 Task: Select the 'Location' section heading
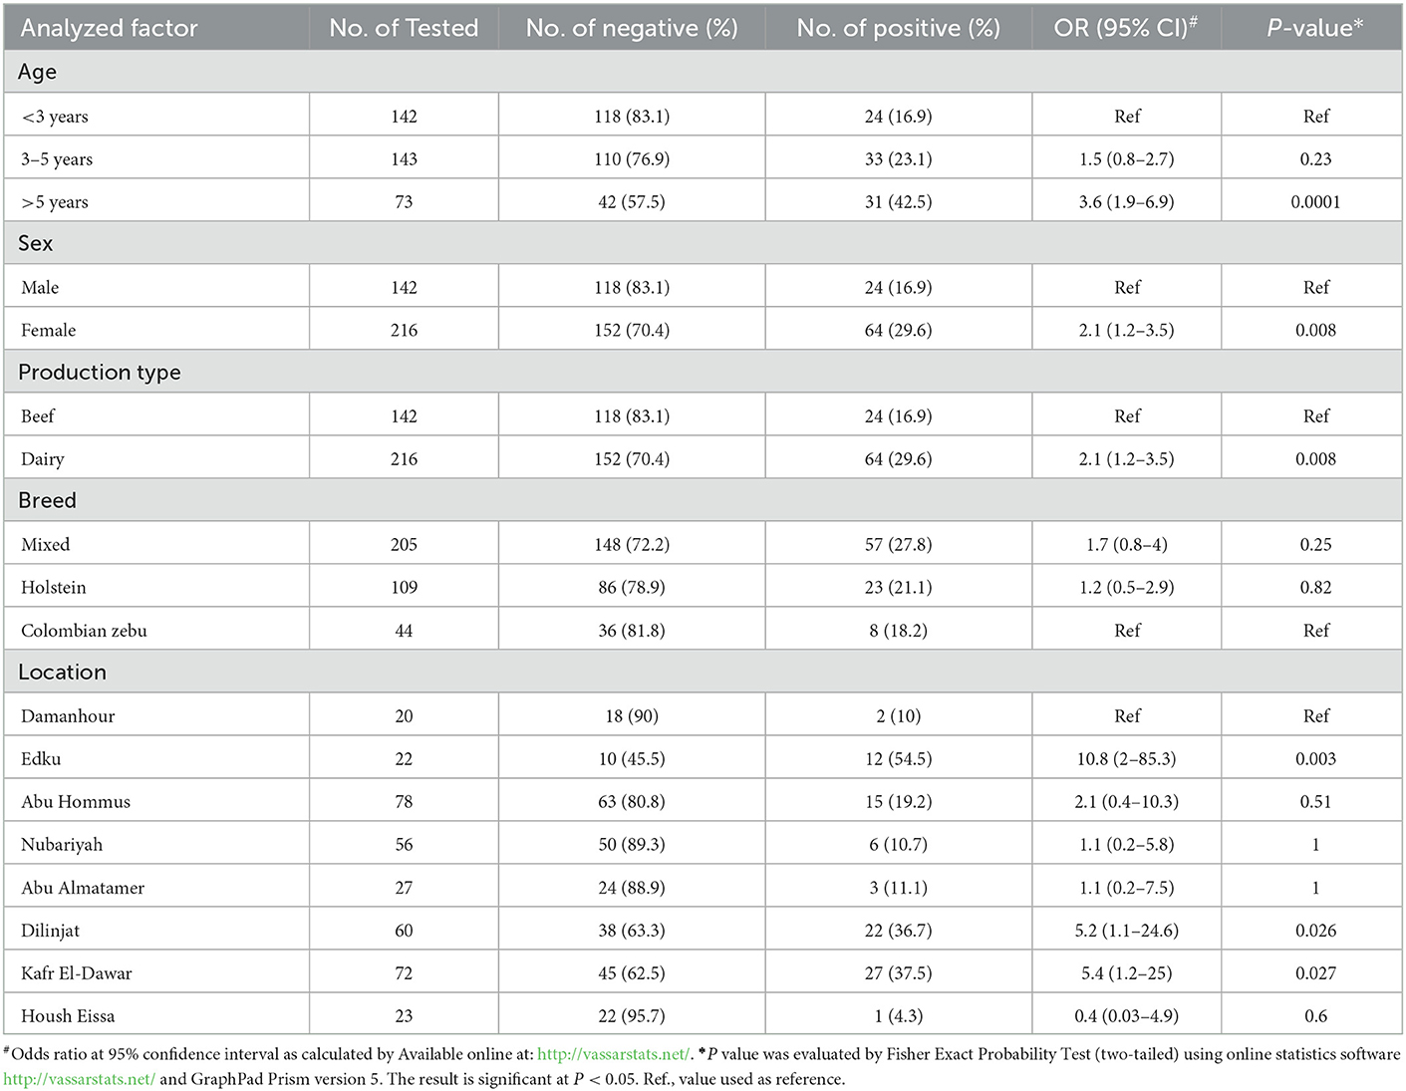click(62, 672)
